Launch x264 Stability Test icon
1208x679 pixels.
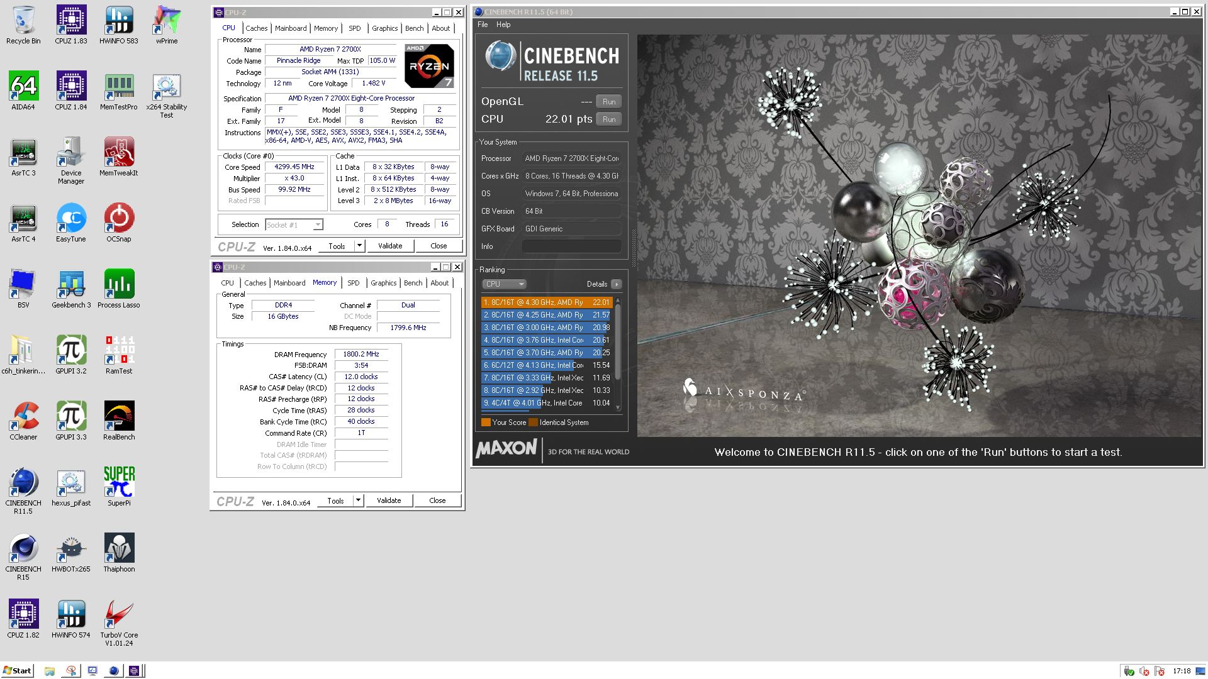[167, 96]
